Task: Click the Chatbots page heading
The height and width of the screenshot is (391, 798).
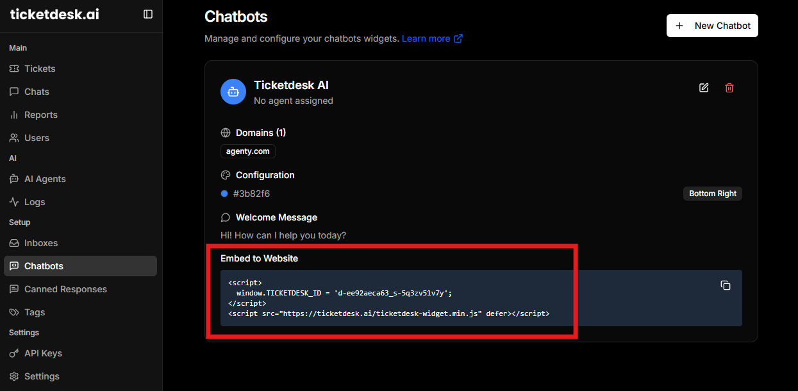Action: (236, 17)
